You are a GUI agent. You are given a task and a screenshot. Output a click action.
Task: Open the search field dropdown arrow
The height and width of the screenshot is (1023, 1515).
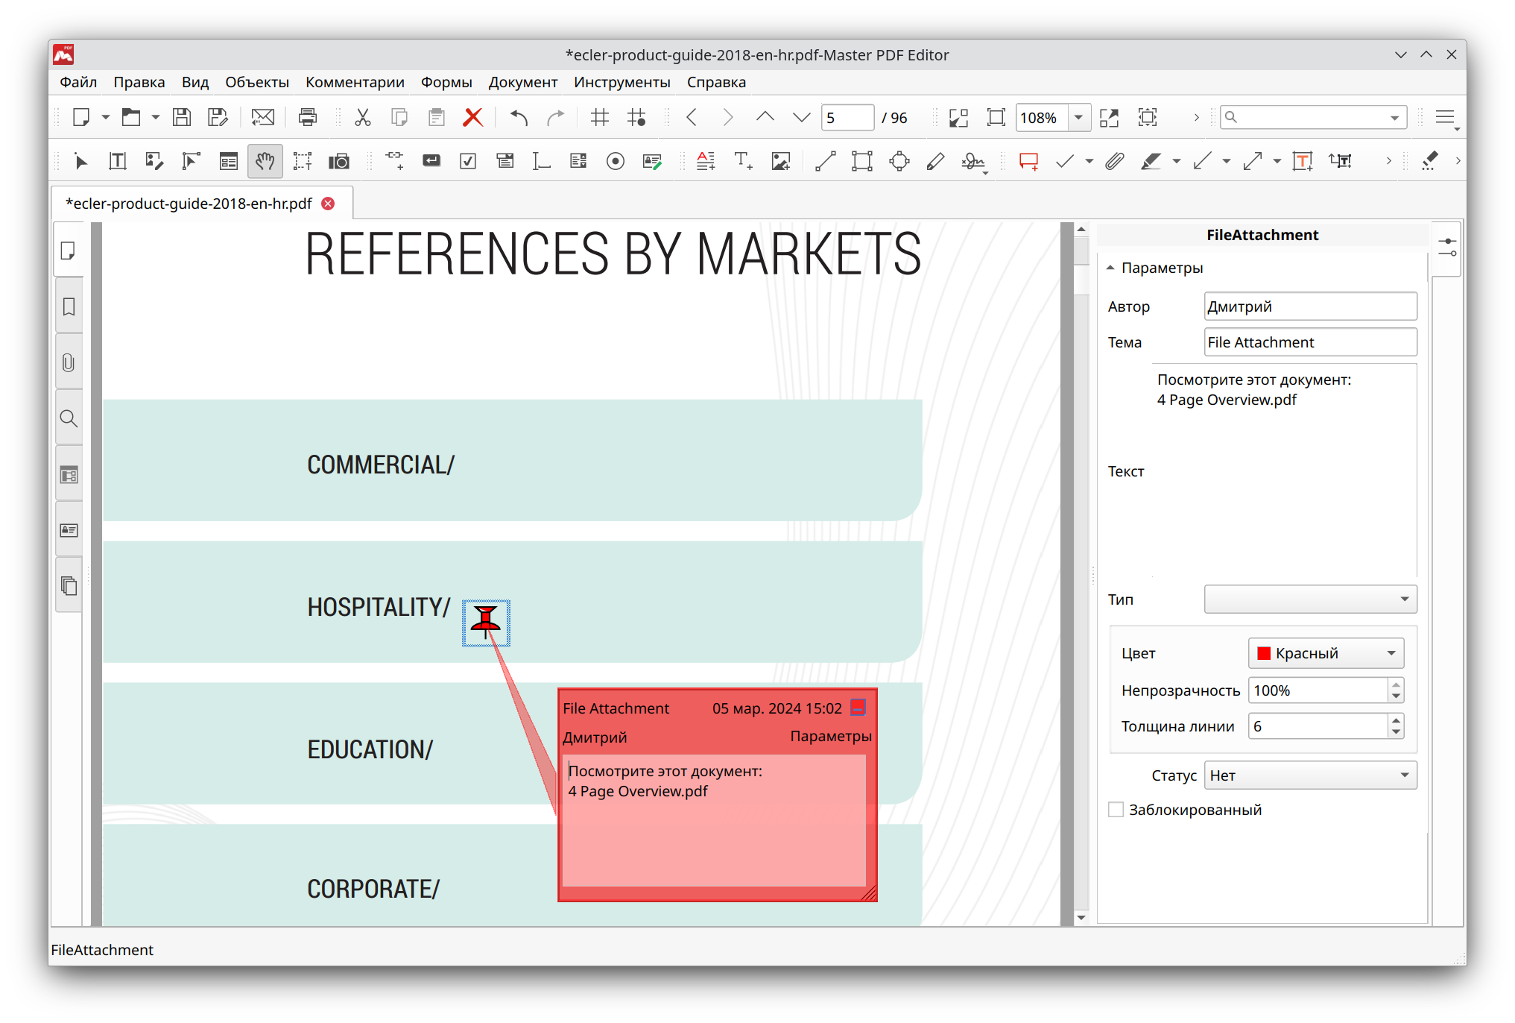pos(1394,118)
